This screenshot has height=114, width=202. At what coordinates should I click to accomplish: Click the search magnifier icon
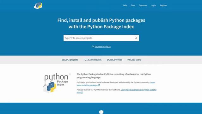click(136, 38)
